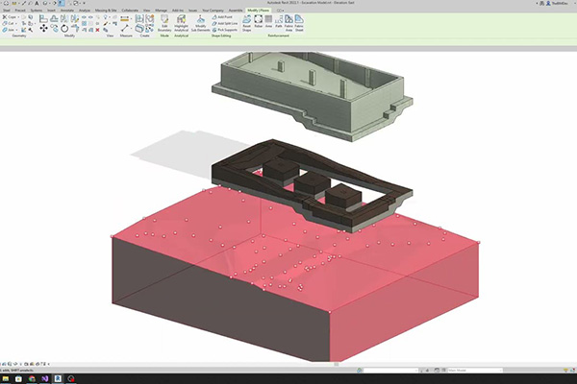Click the Text tool A icon in Quick Access toolbar
The width and height of the screenshot is (577, 384).
[37, 3]
